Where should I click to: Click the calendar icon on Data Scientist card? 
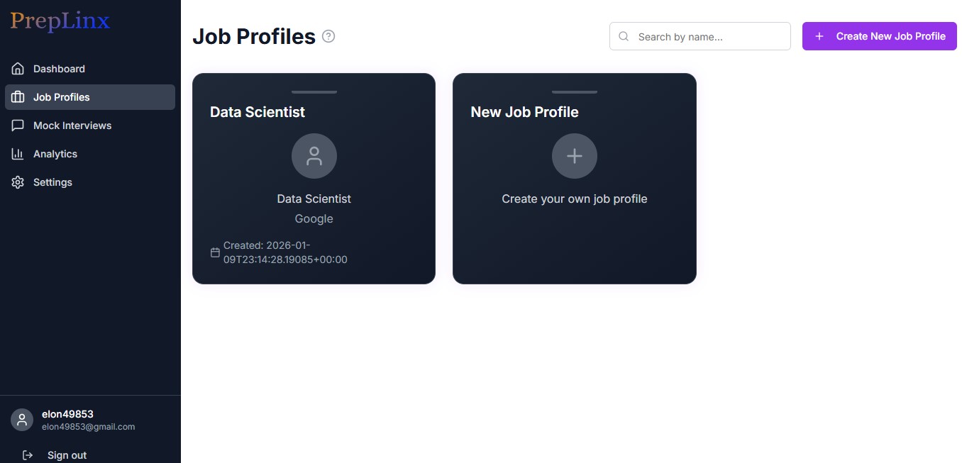(x=215, y=252)
